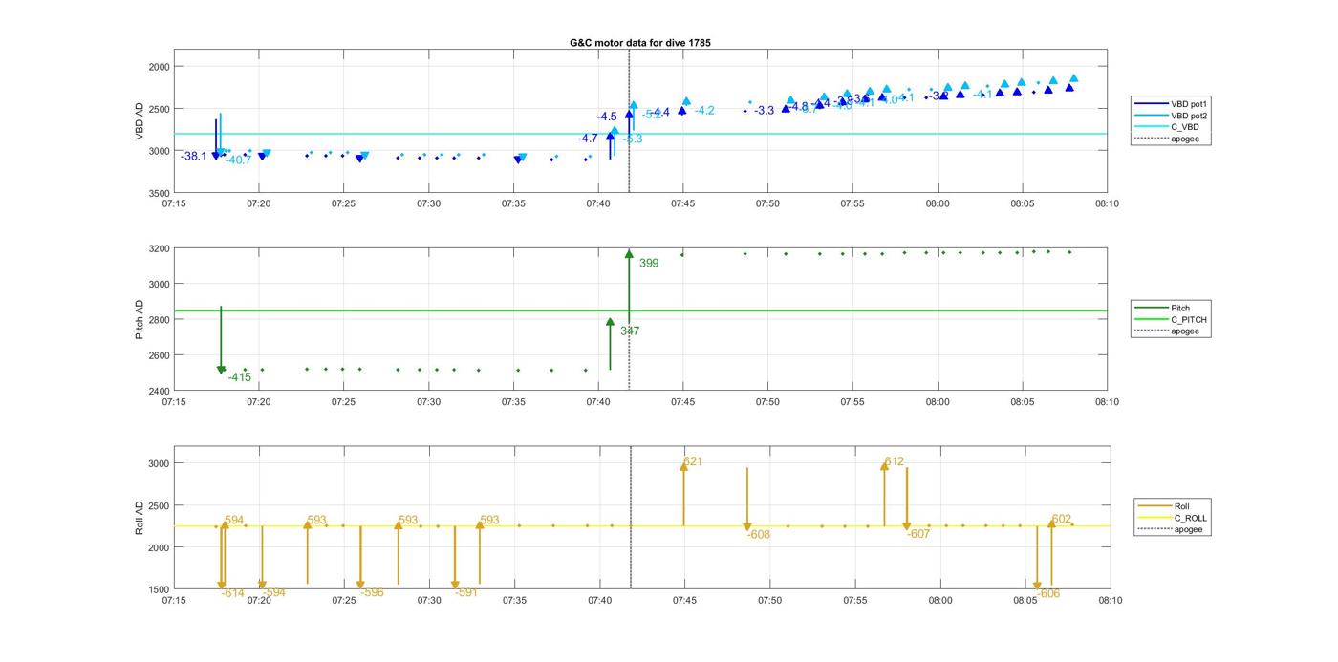
Task: Click the "602" roll move label
Action: [x=1061, y=520]
